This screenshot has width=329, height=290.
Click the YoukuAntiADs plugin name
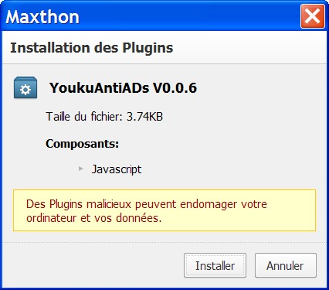coord(99,87)
